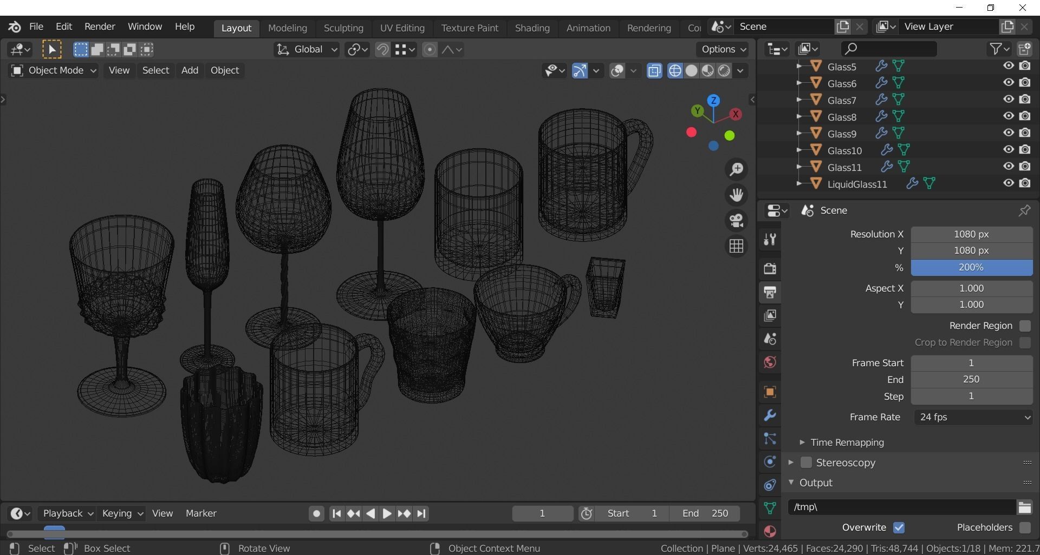Screen dimensions: 1040x555
Task: Open the World properties tab
Action: click(770, 362)
